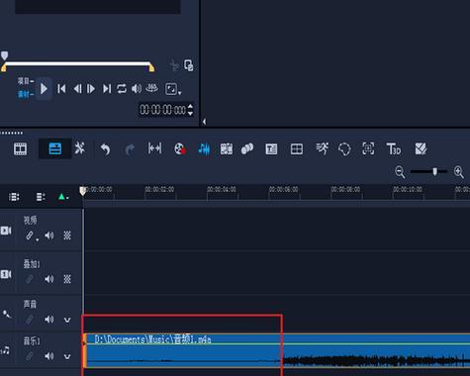Step forward one frame with Next
The height and width of the screenshot is (376, 470).
pyautogui.click(x=91, y=89)
